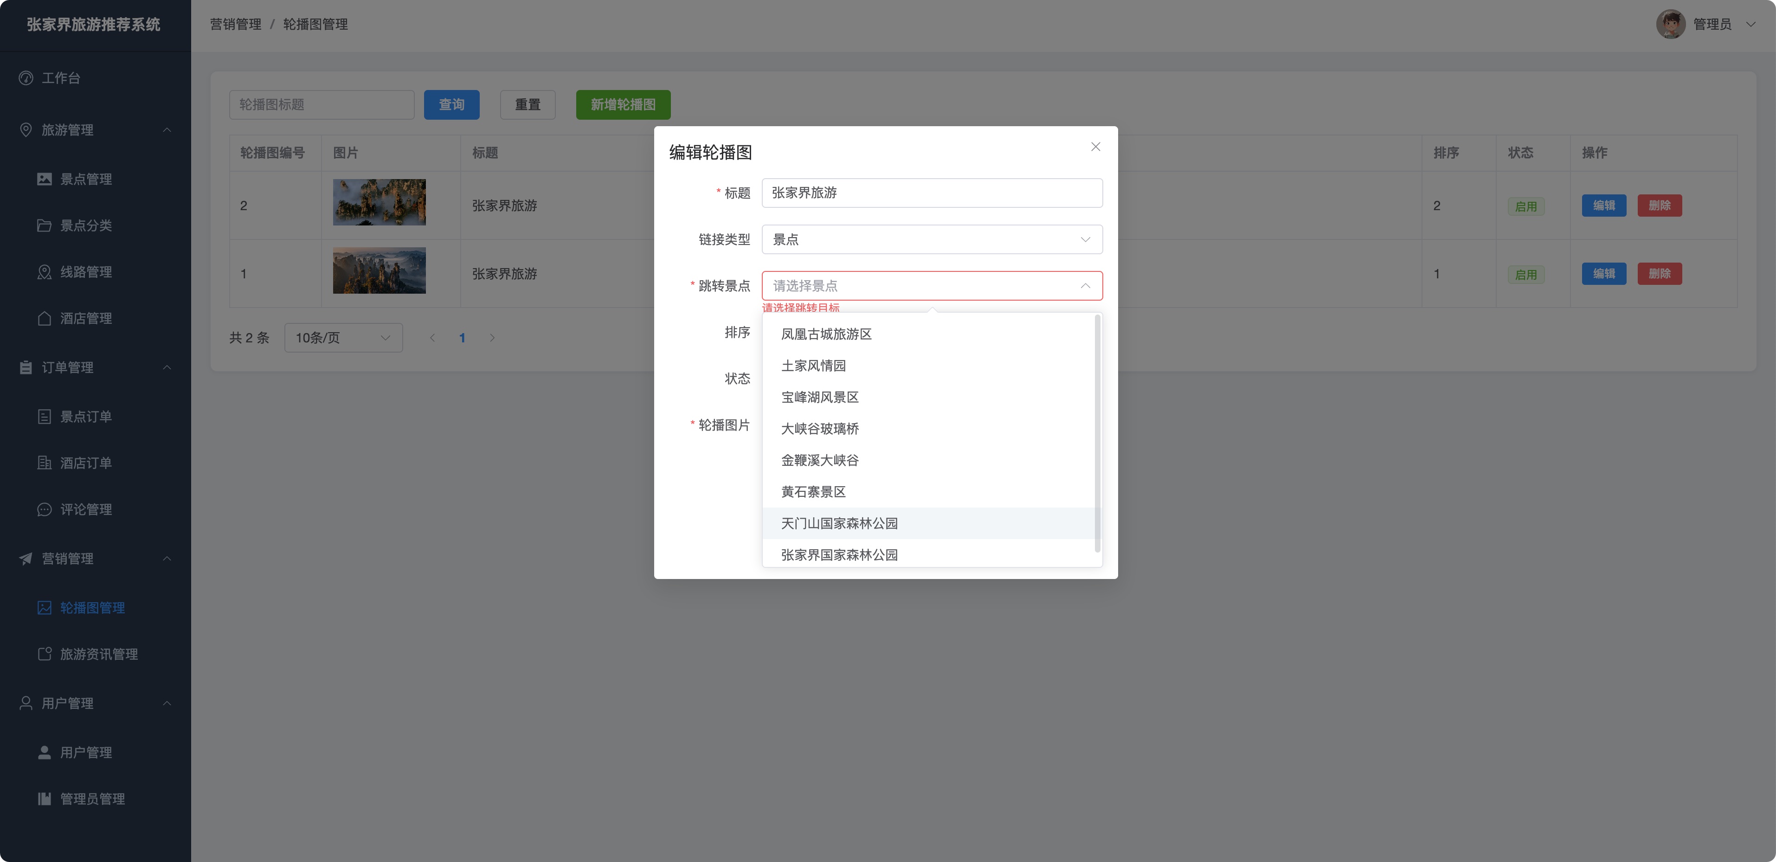Viewport: 1776px width, 862px height.
Task: Collapse the 营销管理 menu group
Action: pos(167,559)
